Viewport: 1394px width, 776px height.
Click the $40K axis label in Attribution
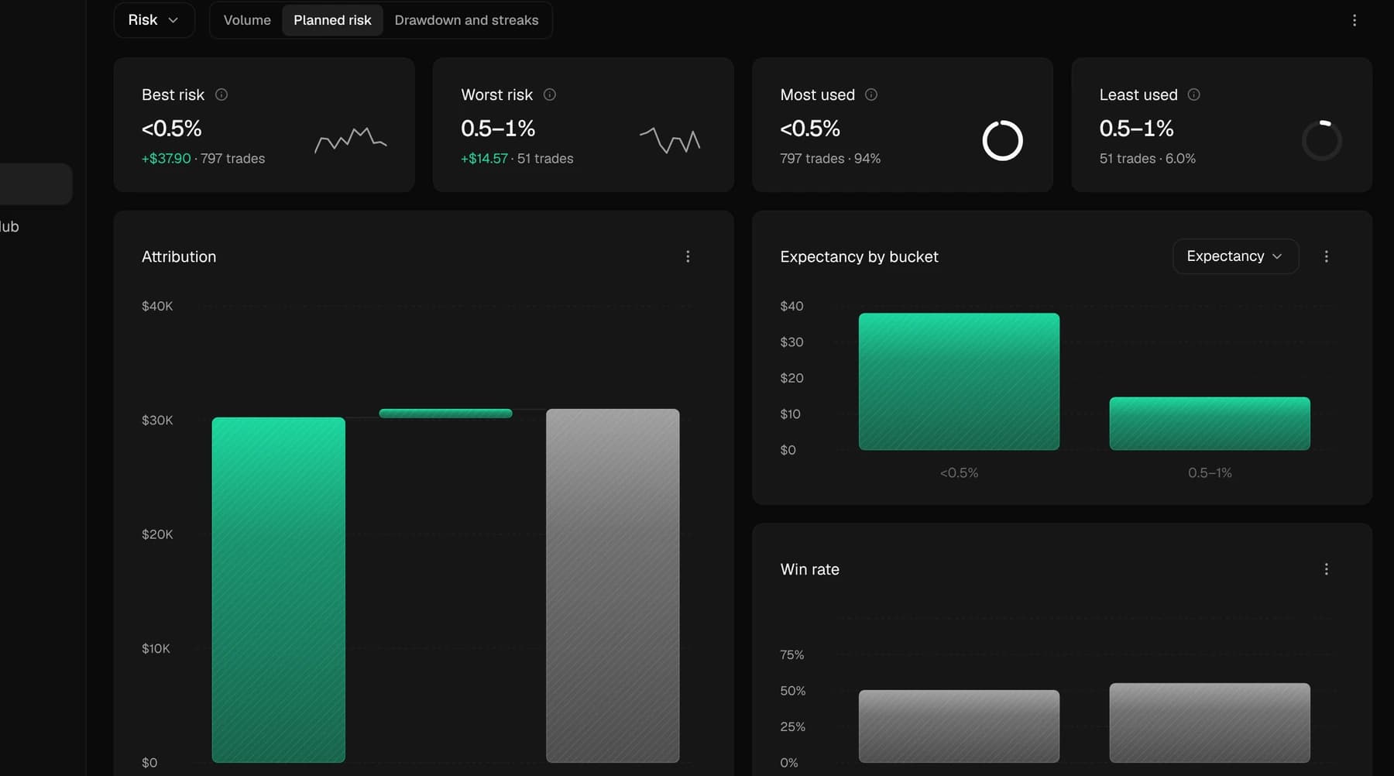[157, 306]
